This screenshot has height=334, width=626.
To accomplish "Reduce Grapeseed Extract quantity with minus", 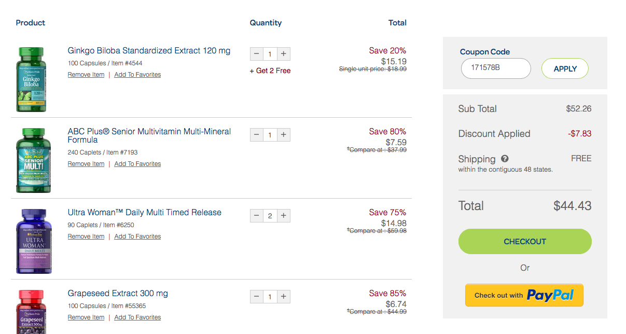I will (x=257, y=297).
